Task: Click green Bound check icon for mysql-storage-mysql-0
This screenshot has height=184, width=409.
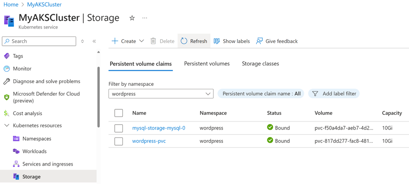Action: [x=270, y=128]
